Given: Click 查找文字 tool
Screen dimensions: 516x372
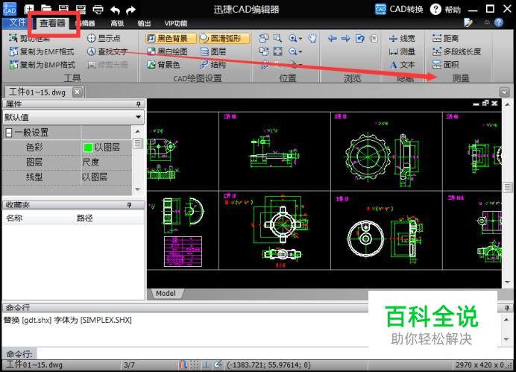Looking at the screenshot, I should [x=107, y=51].
